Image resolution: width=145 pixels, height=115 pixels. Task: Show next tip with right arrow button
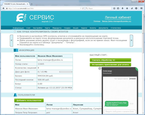pos(131,41)
